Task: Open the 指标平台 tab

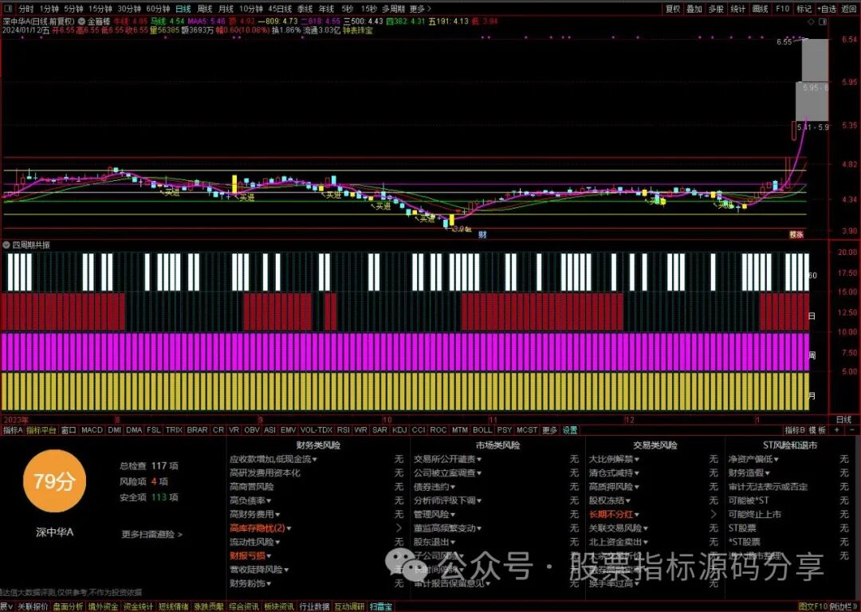Action: click(x=41, y=430)
